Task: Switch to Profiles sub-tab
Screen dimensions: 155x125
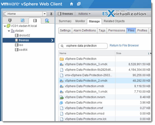Action: tap(142, 31)
